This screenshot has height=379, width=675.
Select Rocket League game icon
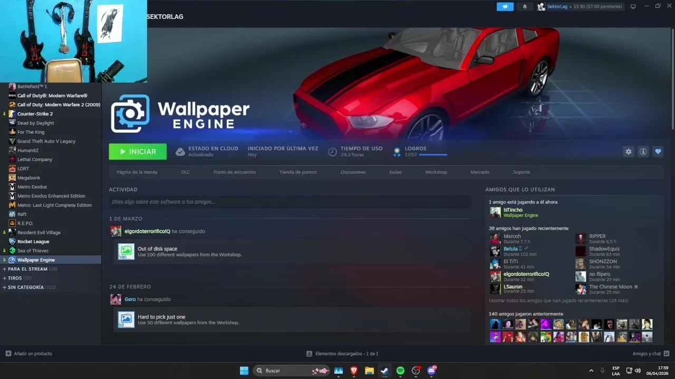click(12, 242)
